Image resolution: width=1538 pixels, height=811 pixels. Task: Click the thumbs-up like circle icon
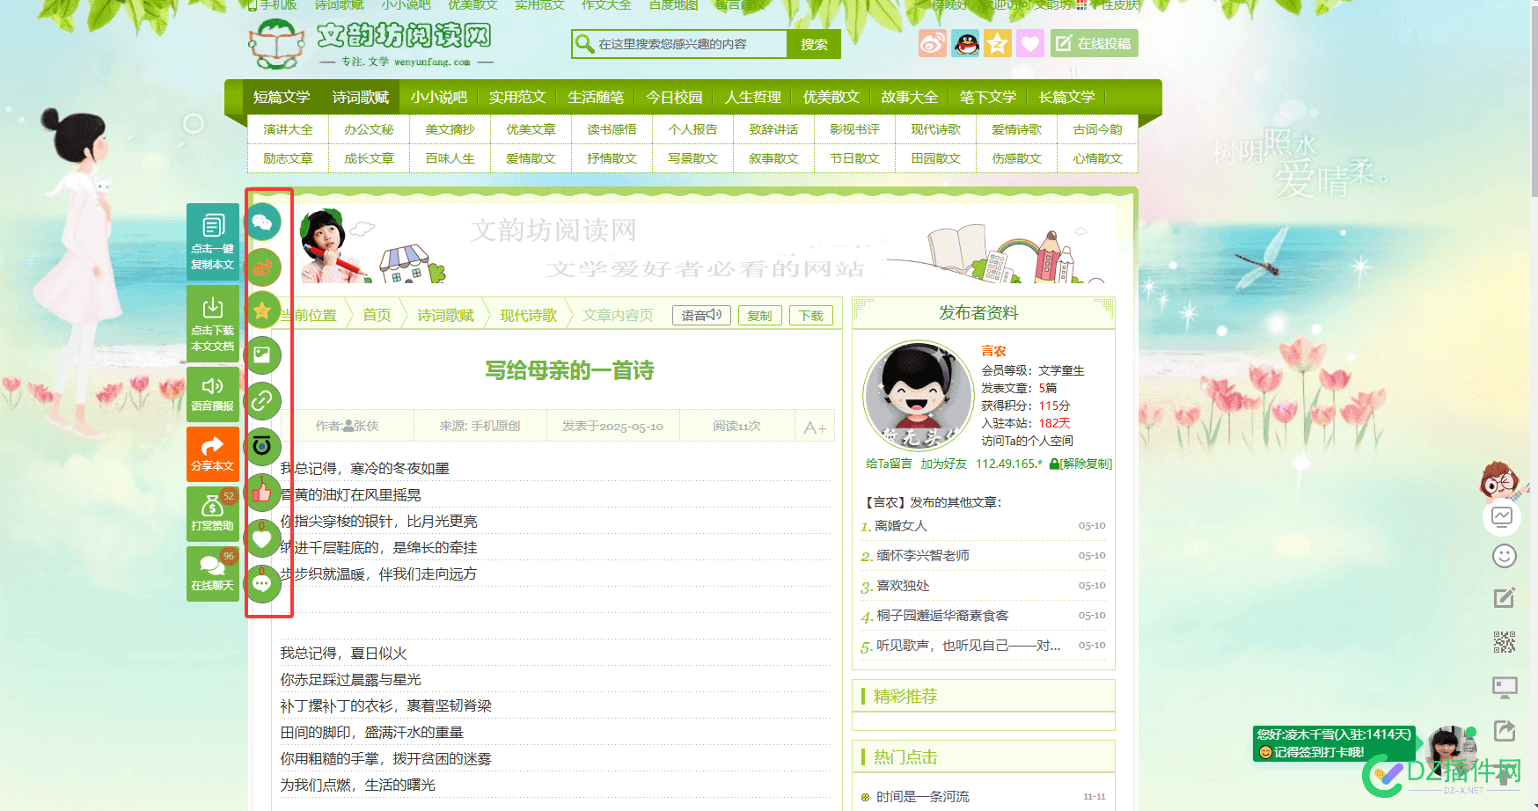(x=262, y=493)
